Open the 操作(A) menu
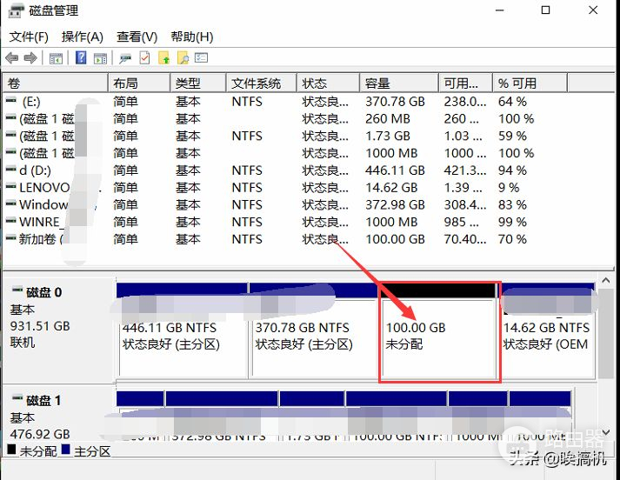The image size is (620, 480). (x=82, y=37)
